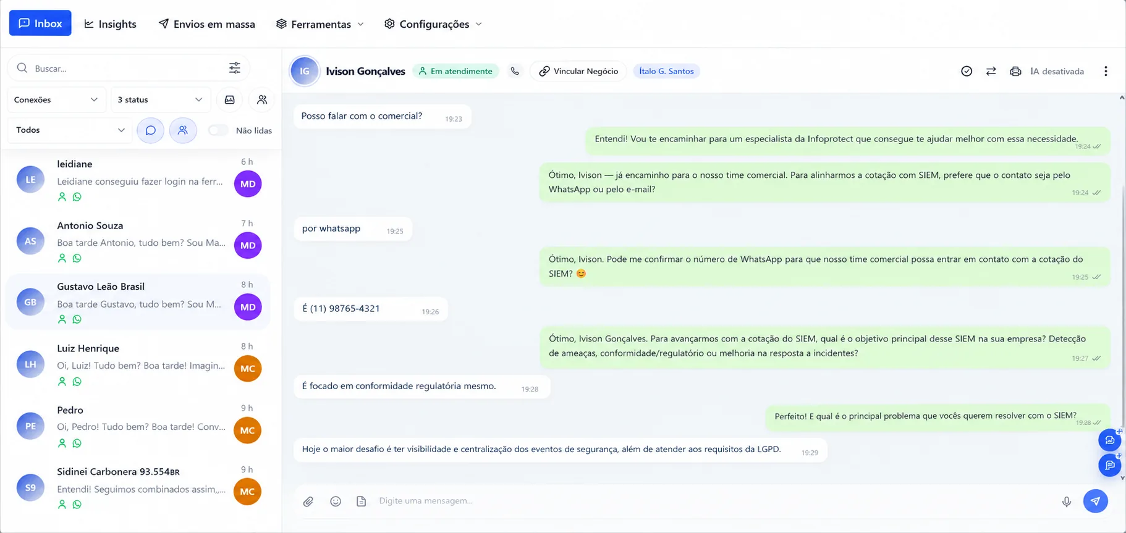
Task: Select the group users filter button
Action: (183, 130)
